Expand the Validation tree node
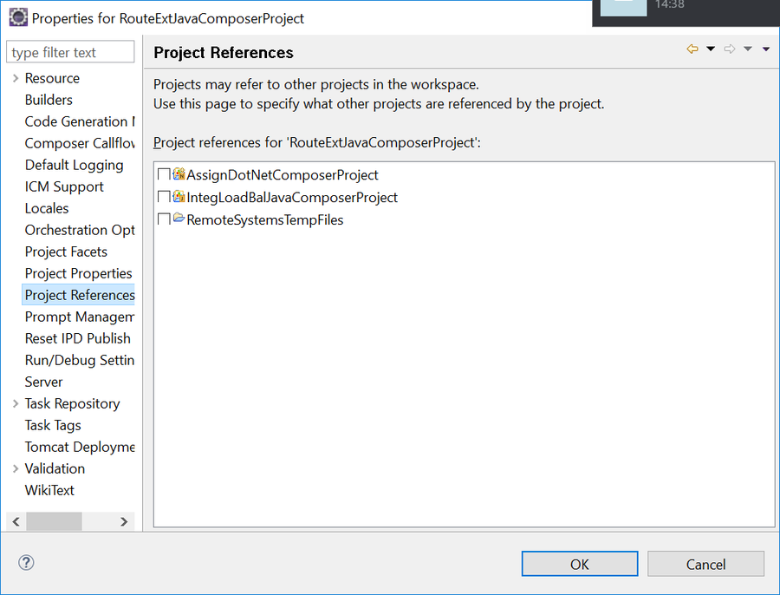This screenshot has height=595, width=780. 16,468
